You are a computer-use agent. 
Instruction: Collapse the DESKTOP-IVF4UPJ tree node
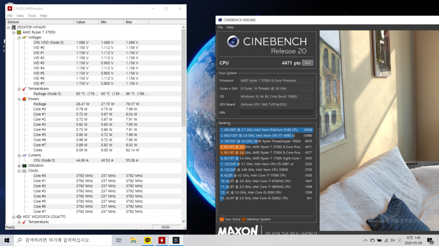click(x=8, y=27)
